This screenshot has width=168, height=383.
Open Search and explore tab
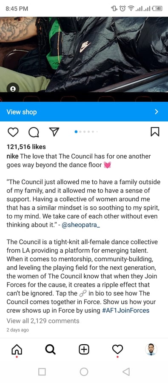click(50, 350)
